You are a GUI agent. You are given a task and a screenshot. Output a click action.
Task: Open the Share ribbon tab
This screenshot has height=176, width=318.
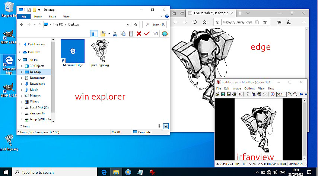[53, 17]
